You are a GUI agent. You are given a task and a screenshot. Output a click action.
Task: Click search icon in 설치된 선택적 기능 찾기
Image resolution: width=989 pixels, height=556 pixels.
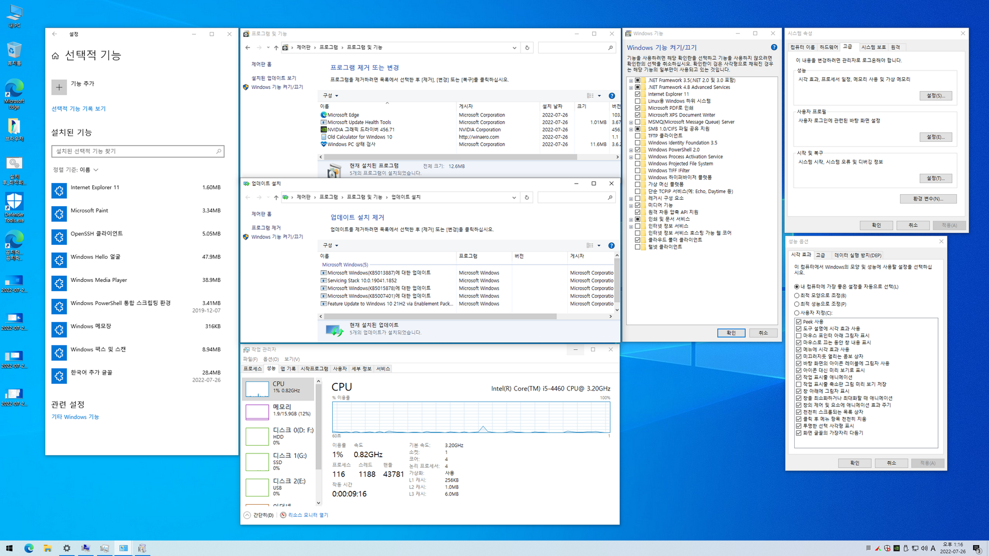pyautogui.click(x=219, y=151)
